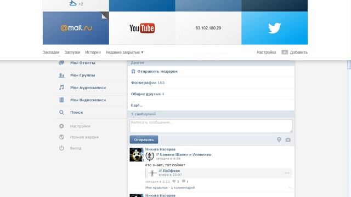Open История history link

pos(93,53)
